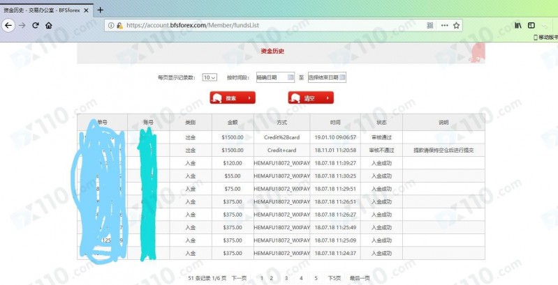Click the 提款请保持空仓后进行提交 note cell
The height and width of the screenshot is (285, 558).
point(443,150)
